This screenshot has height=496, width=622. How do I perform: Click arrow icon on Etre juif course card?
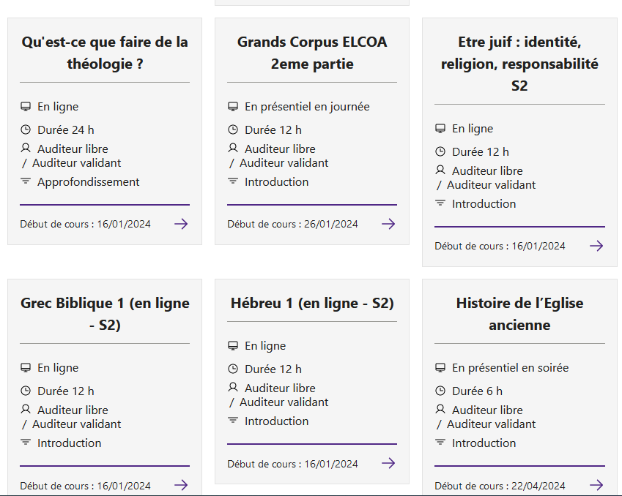tap(596, 246)
